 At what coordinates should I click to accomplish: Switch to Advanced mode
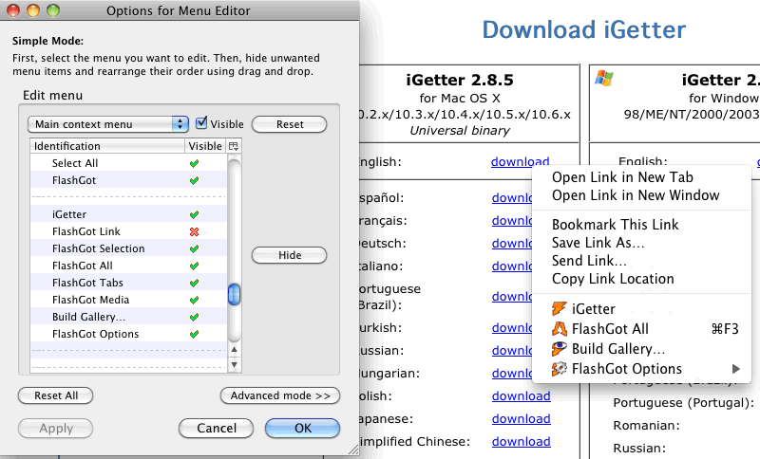pyautogui.click(x=280, y=395)
